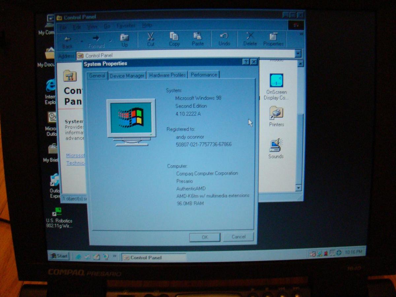Switch to the Device Manager tab

(x=127, y=76)
